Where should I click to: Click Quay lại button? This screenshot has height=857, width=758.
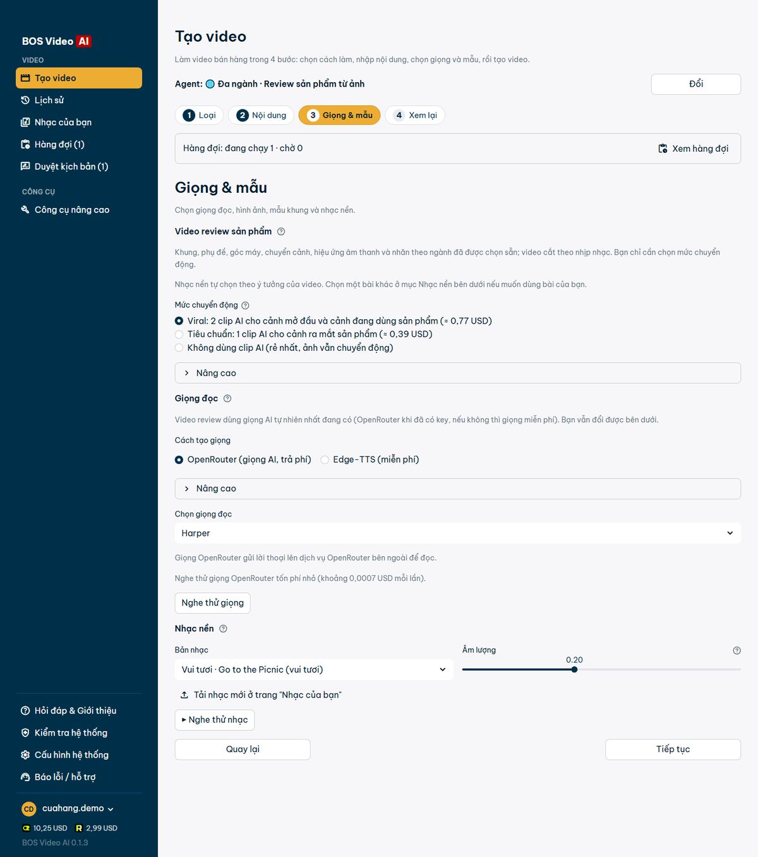[x=243, y=749]
